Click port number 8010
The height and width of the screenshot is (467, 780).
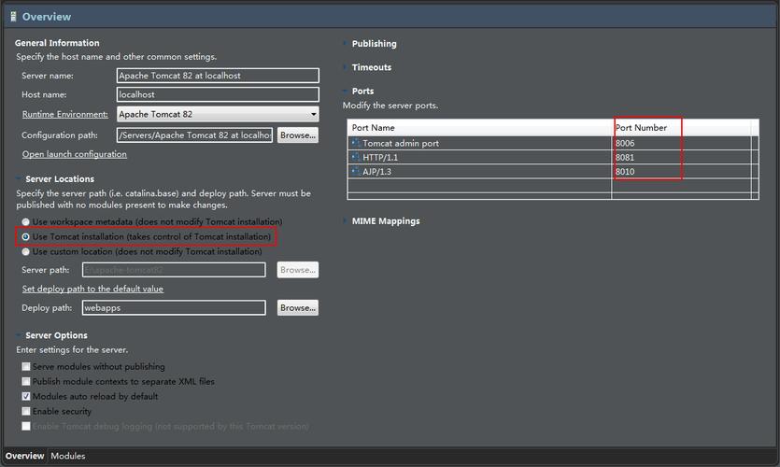point(625,171)
